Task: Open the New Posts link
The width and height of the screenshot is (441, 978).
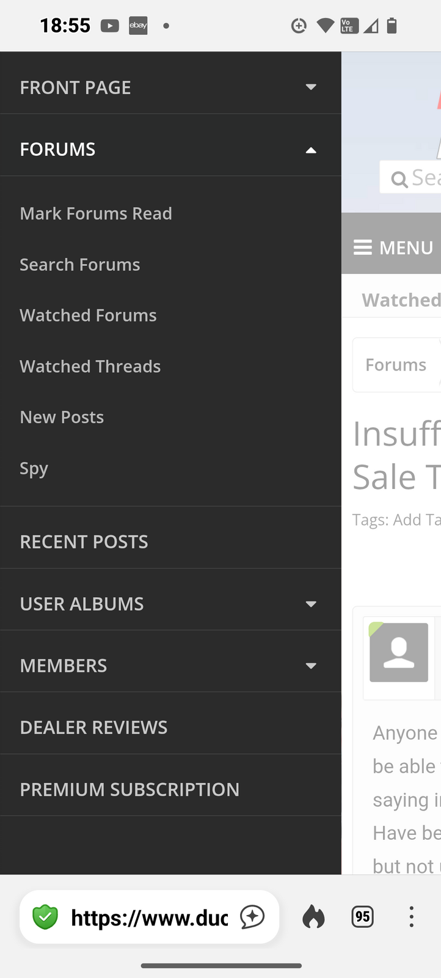Action: [x=62, y=417]
